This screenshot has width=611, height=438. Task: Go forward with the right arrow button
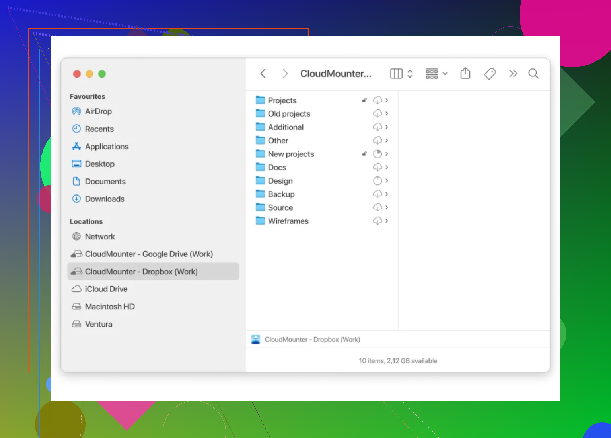(285, 74)
